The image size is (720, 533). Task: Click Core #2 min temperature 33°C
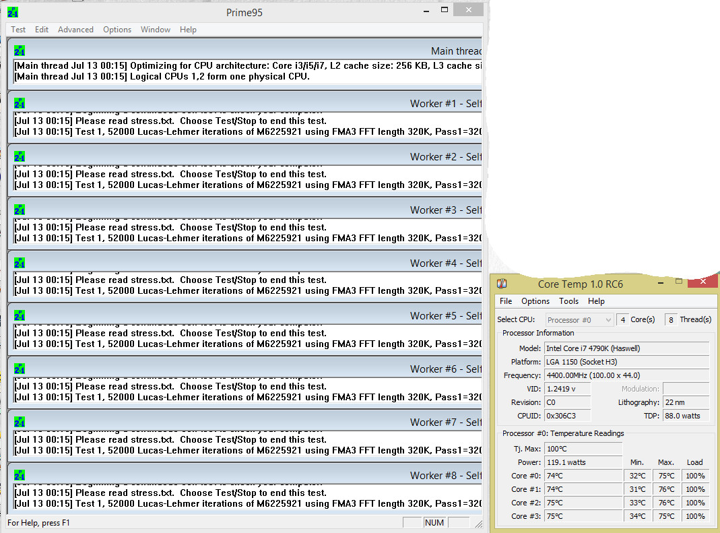click(x=637, y=503)
